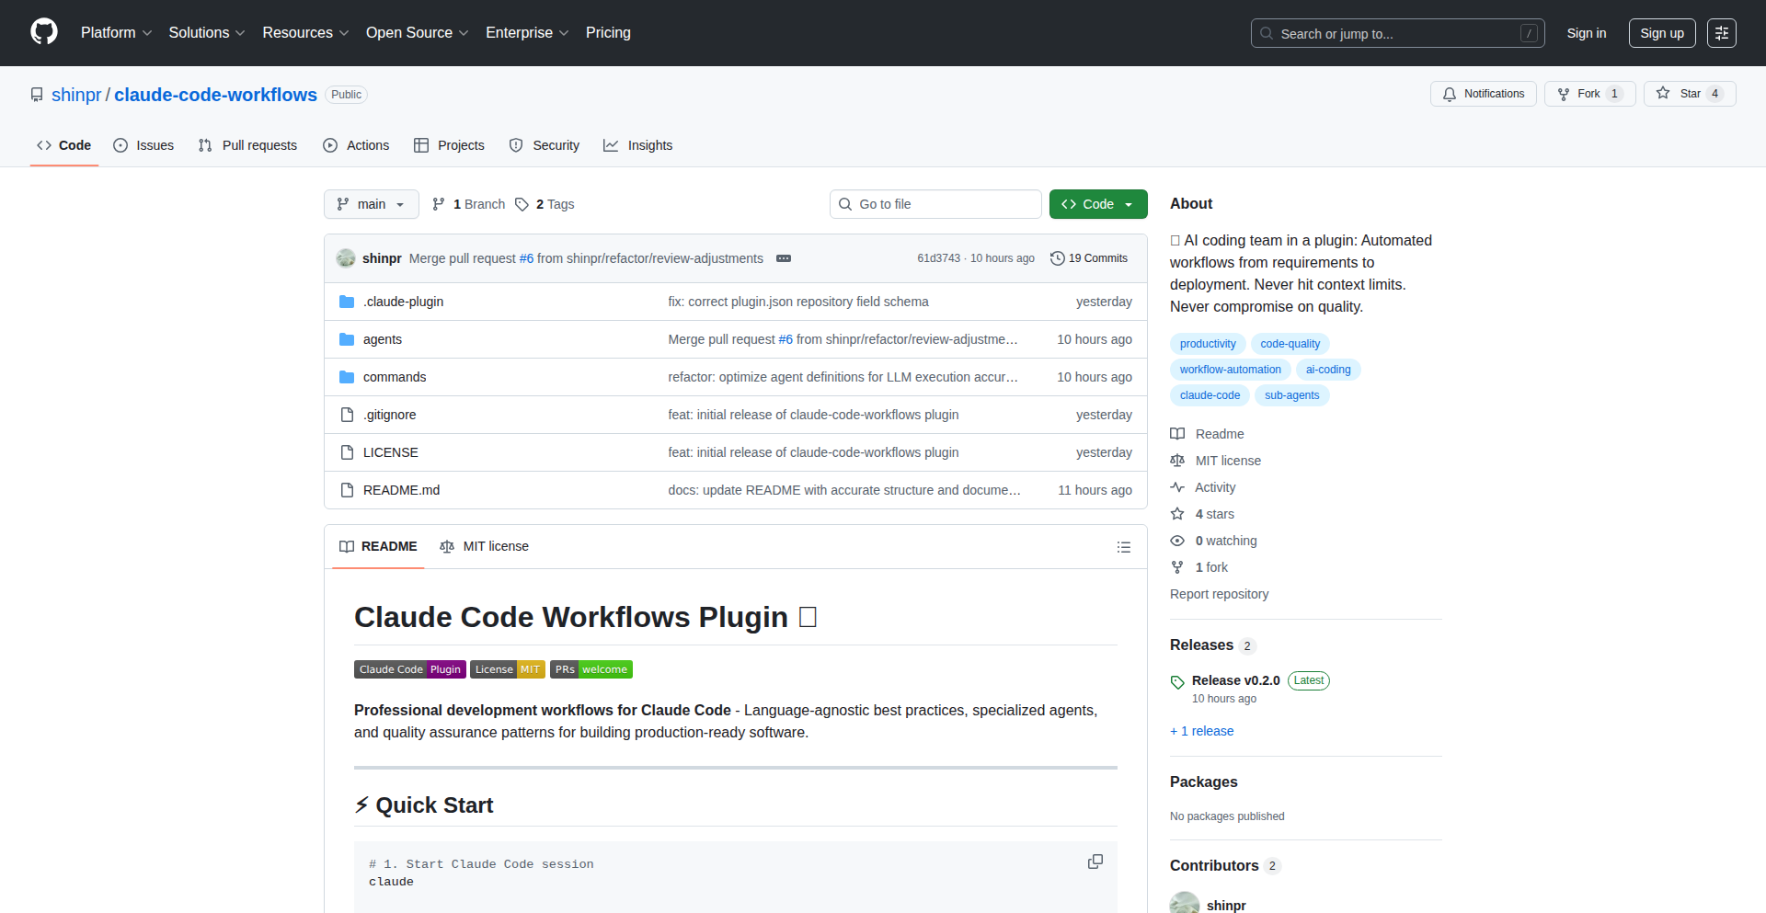The height and width of the screenshot is (913, 1766).
Task: Click the Sign up button
Action: (1661, 33)
